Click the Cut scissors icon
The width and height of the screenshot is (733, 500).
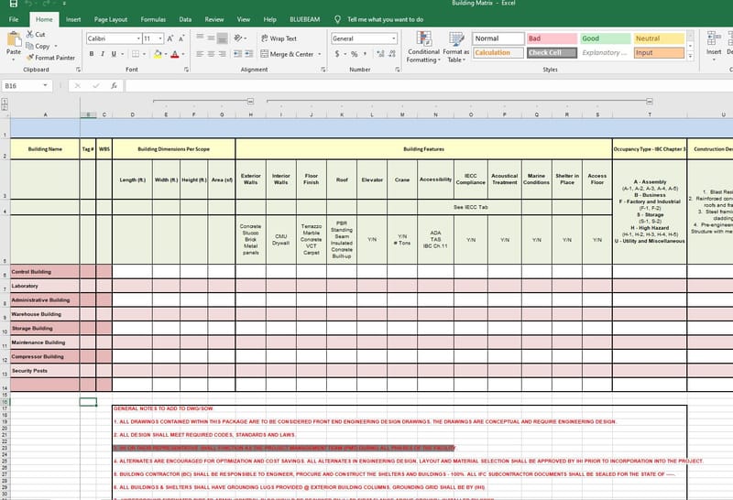point(30,35)
